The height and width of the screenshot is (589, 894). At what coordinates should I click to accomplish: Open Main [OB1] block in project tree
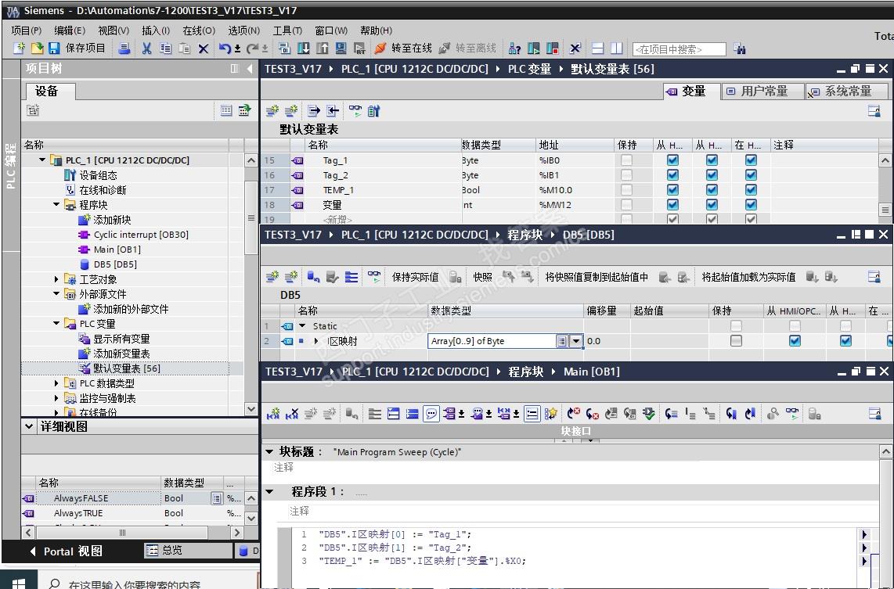(x=117, y=250)
